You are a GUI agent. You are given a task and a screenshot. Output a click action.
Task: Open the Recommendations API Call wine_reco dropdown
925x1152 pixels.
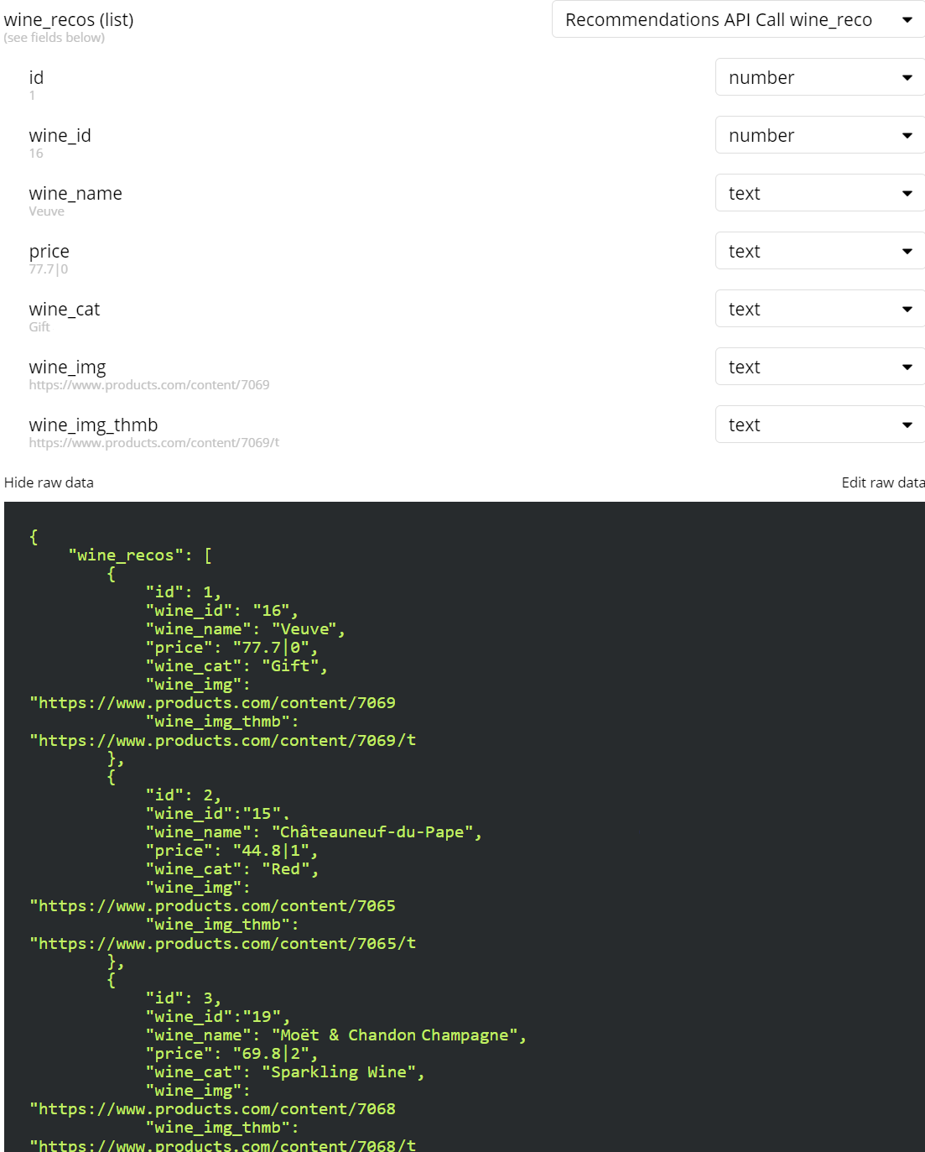tap(738, 19)
